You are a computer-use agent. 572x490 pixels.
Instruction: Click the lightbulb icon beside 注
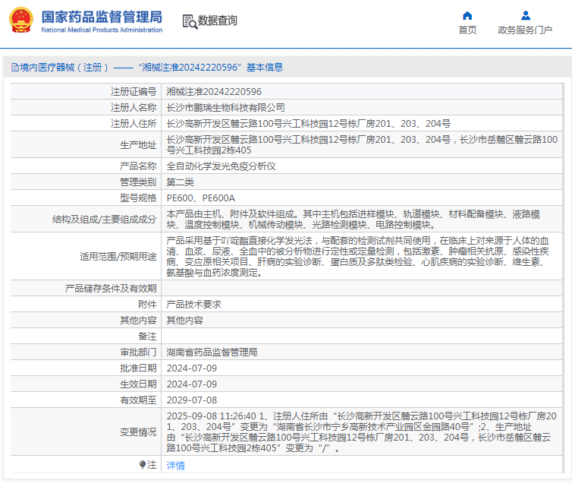pyautogui.click(x=143, y=464)
